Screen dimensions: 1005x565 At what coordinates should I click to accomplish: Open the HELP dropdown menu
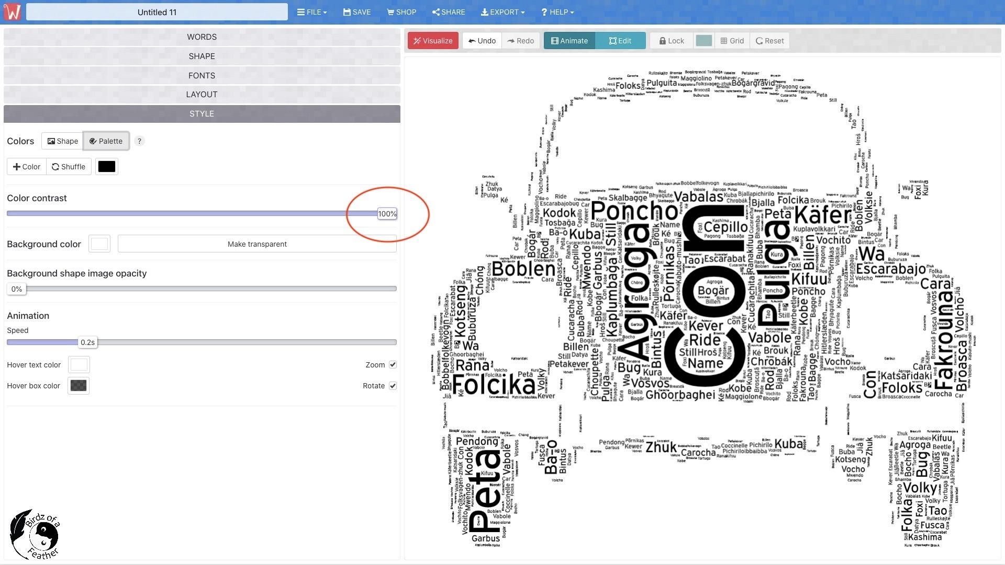coord(557,12)
